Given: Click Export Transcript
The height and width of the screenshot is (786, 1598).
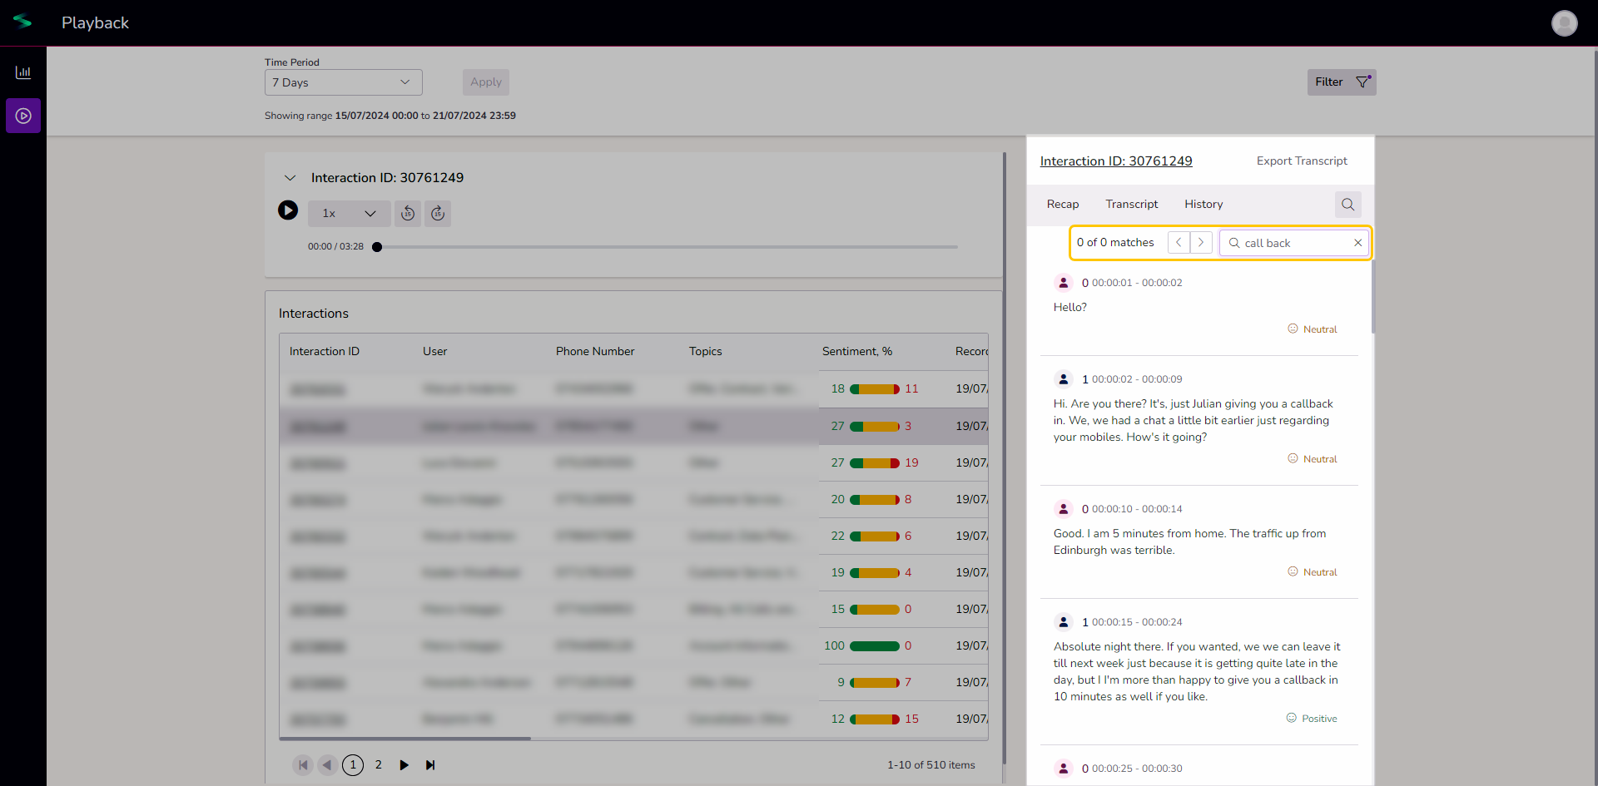Looking at the screenshot, I should coord(1302,161).
